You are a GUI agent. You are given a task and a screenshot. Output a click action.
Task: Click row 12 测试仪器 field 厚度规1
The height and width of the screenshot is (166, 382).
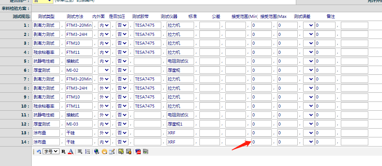[180, 124]
